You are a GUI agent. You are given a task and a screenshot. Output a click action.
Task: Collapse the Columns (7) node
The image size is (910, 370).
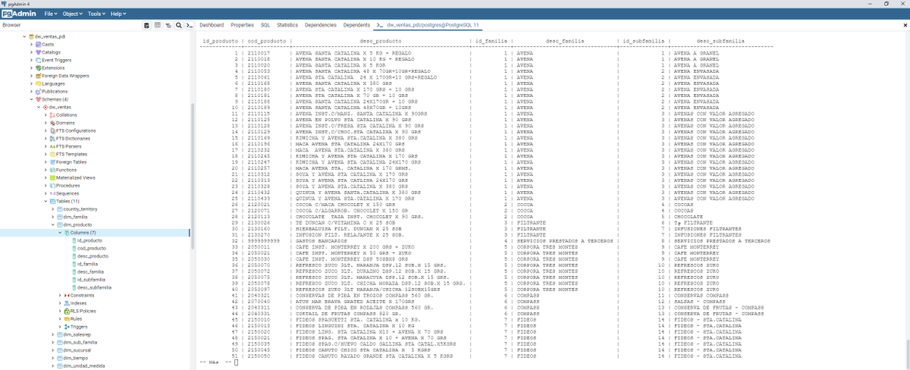pyautogui.click(x=60, y=232)
